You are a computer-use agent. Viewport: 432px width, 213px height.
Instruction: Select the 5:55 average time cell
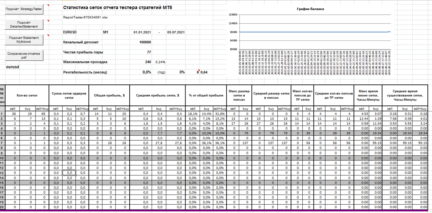(x=405, y=123)
